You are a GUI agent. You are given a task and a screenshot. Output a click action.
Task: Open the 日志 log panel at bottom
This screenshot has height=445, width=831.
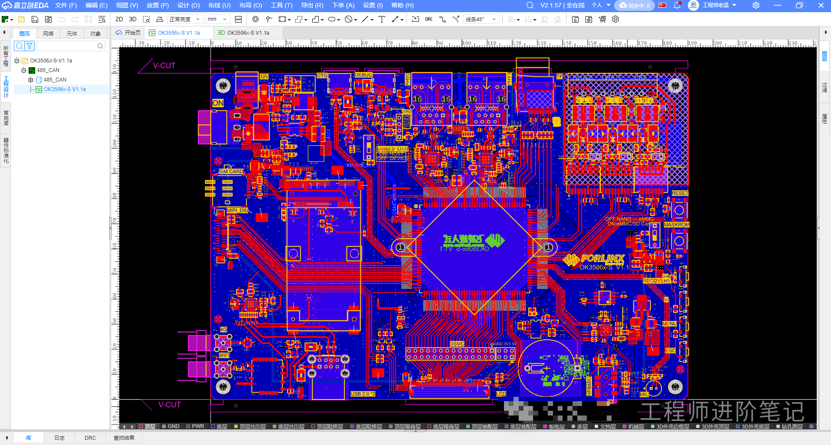(59, 438)
